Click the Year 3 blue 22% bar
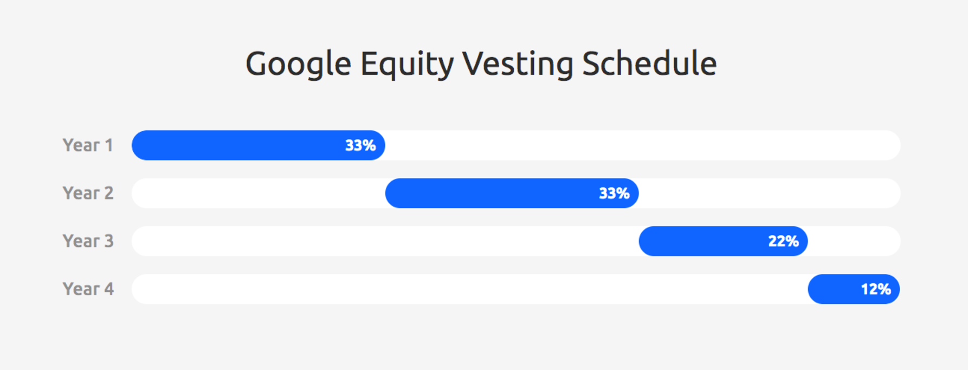The image size is (968, 370). [724, 241]
